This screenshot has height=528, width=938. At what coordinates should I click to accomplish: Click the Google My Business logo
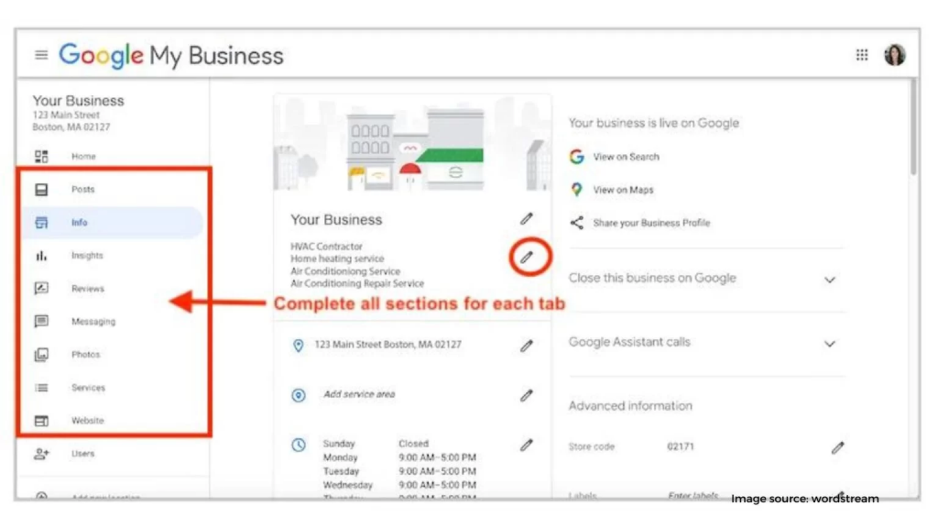(171, 56)
